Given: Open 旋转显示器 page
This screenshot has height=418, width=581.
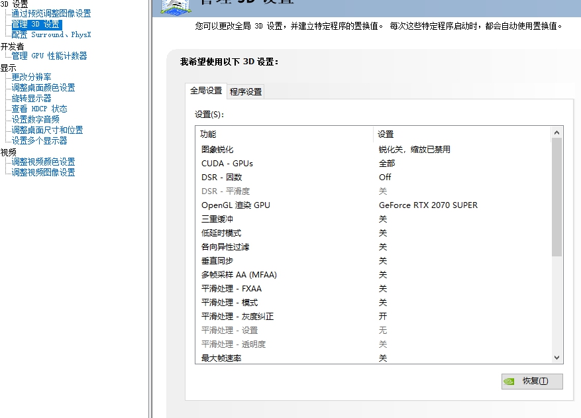Looking at the screenshot, I should click(32, 99).
